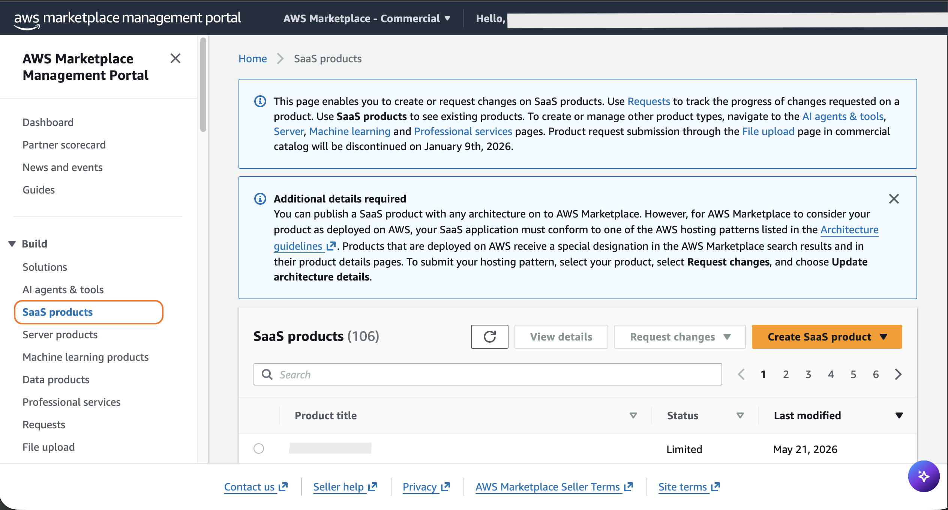Screen dimensions: 948x510
Task: Sort by Last modified column
Action: tap(899, 415)
